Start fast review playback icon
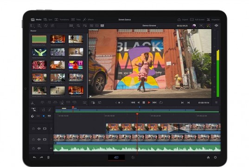 (93, 103)
